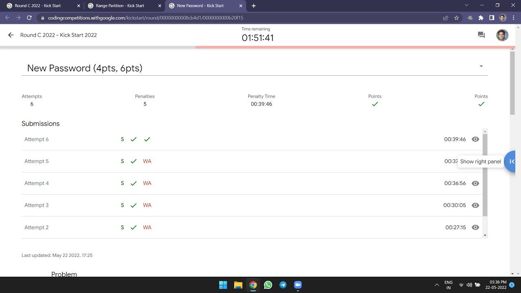Open Chrome from the taskbar

point(253,285)
